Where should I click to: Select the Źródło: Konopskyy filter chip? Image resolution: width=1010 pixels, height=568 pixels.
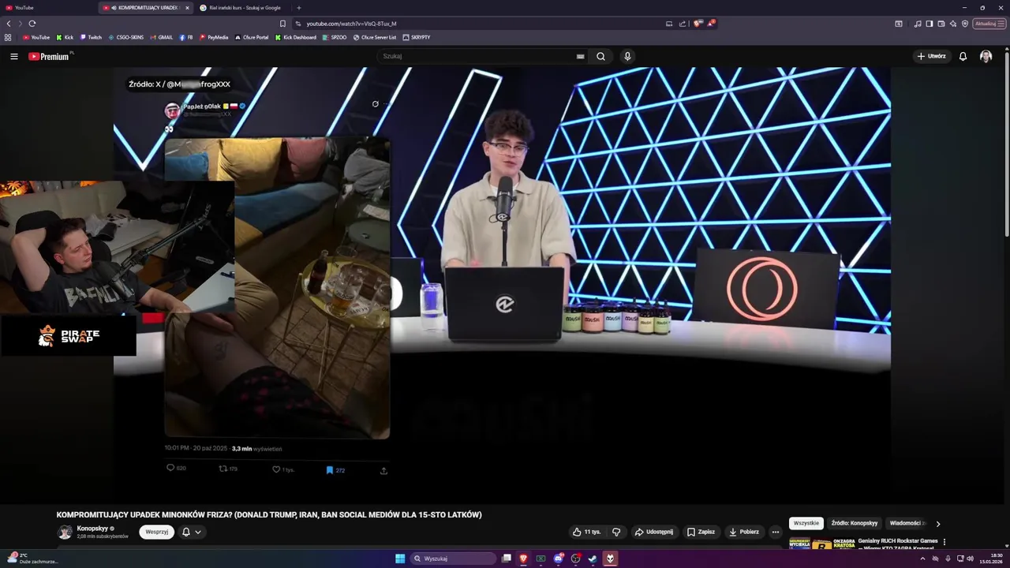tap(854, 523)
